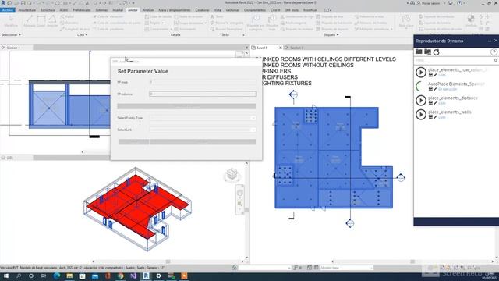The width and height of the screenshot is (499, 281).
Task: Open Windows Start menu
Action: pos(6,276)
